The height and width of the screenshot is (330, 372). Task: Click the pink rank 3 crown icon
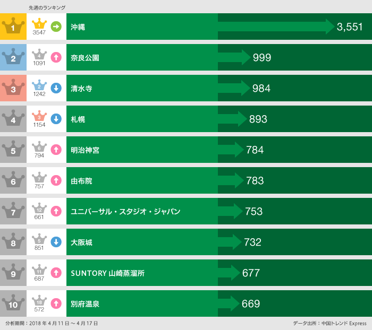point(13,88)
